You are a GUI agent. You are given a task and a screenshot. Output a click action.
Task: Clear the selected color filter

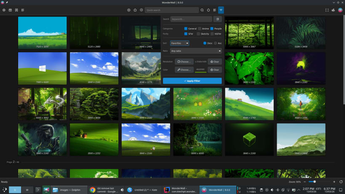point(214,70)
